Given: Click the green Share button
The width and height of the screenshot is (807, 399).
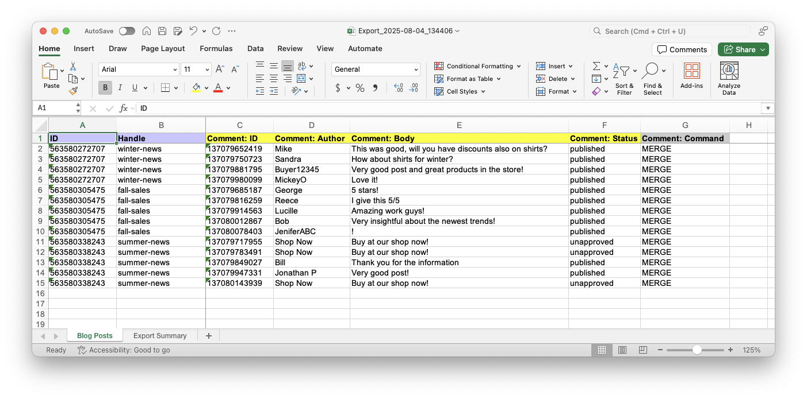Looking at the screenshot, I should click(743, 49).
